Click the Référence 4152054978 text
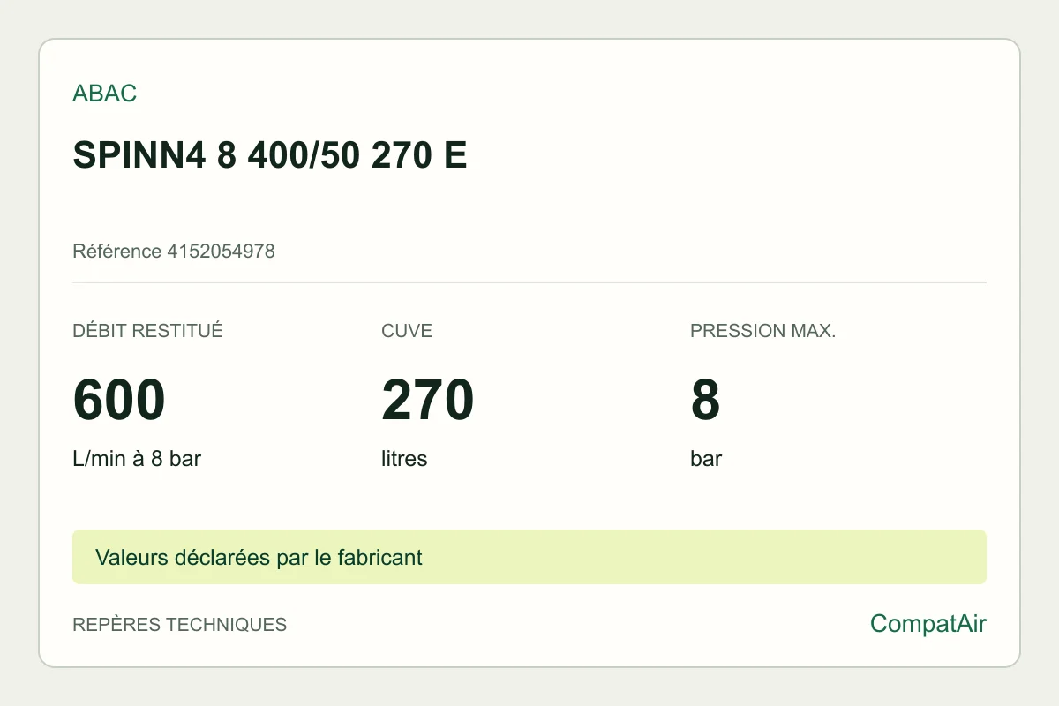 (x=174, y=252)
